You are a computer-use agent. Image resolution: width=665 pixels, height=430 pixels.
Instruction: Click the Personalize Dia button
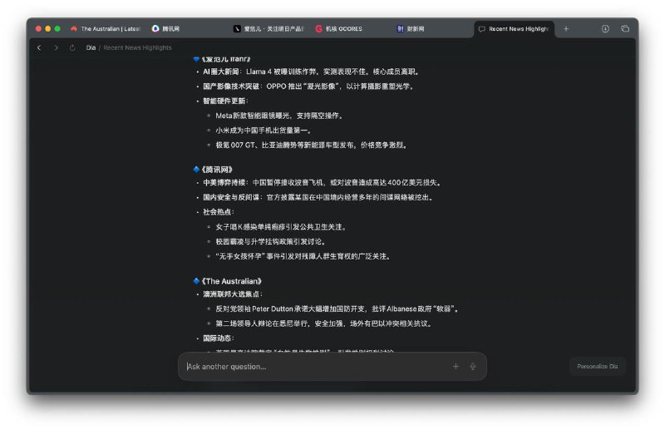597,366
